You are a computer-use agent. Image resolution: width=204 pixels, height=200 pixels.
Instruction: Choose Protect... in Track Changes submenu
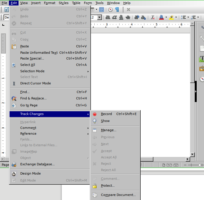pyautogui.click(x=115, y=186)
